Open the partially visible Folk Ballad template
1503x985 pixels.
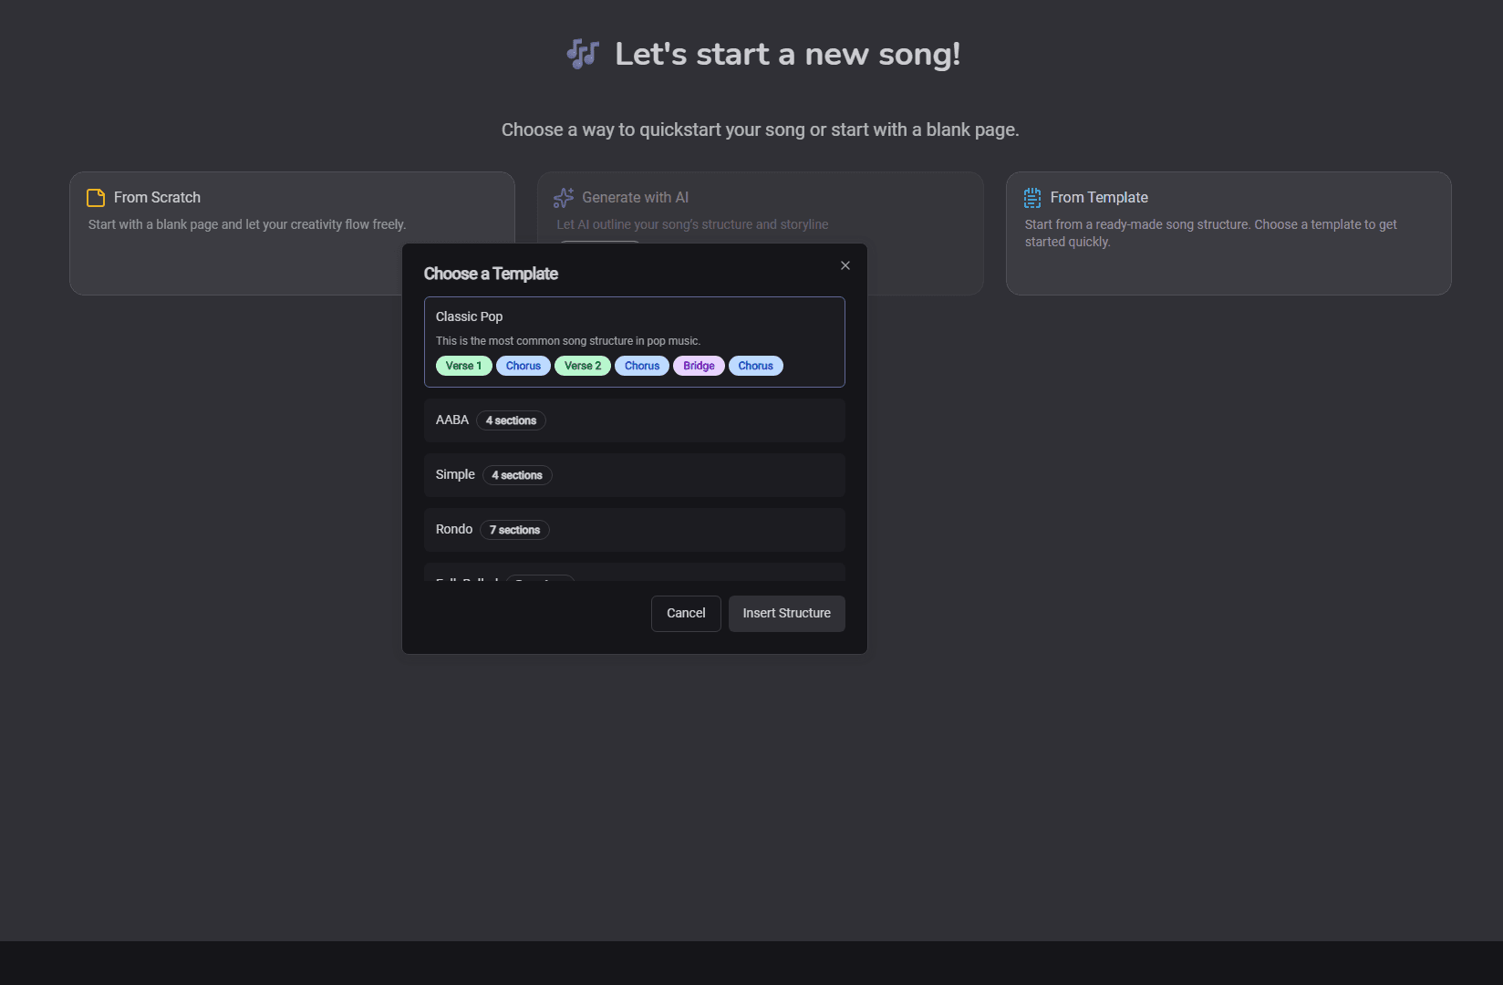point(634,577)
